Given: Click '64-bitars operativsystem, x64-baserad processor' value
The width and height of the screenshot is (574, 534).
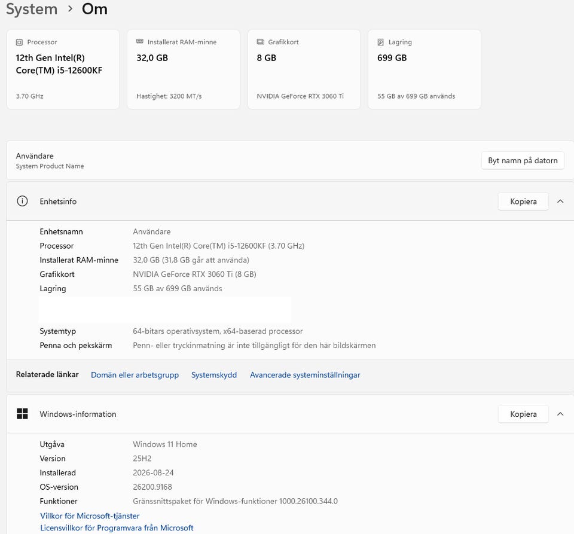Looking at the screenshot, I should pos(218,331).
